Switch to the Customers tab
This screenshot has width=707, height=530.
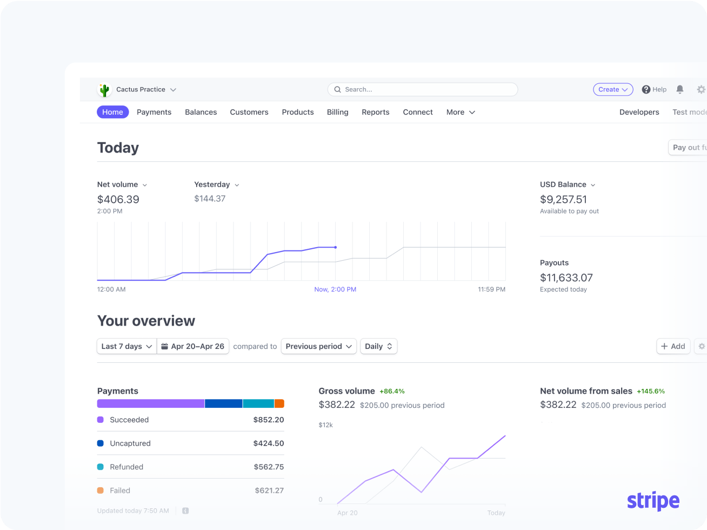point(249,112)
